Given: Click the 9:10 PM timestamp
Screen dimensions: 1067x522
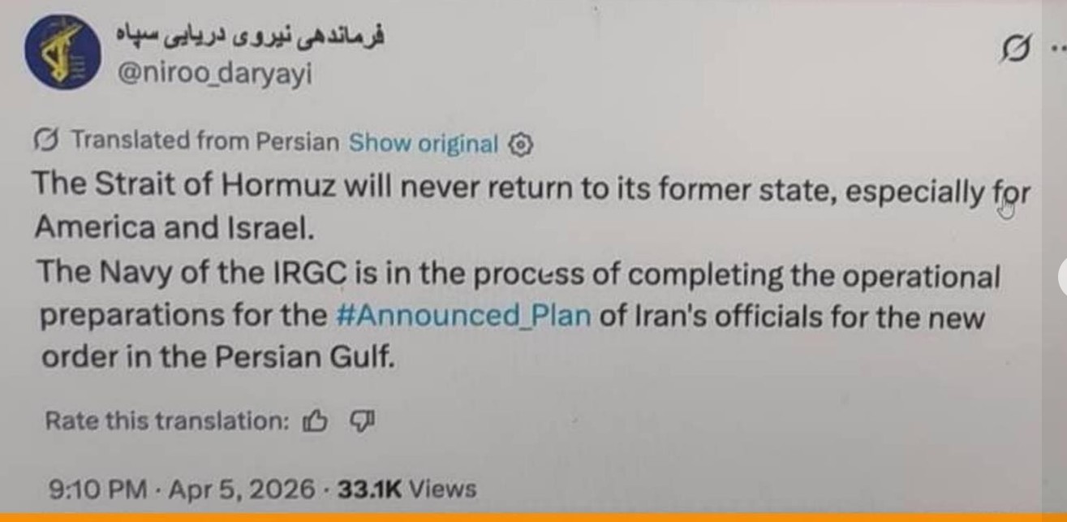Looking at the screenshot, I should tap(98, 489).
